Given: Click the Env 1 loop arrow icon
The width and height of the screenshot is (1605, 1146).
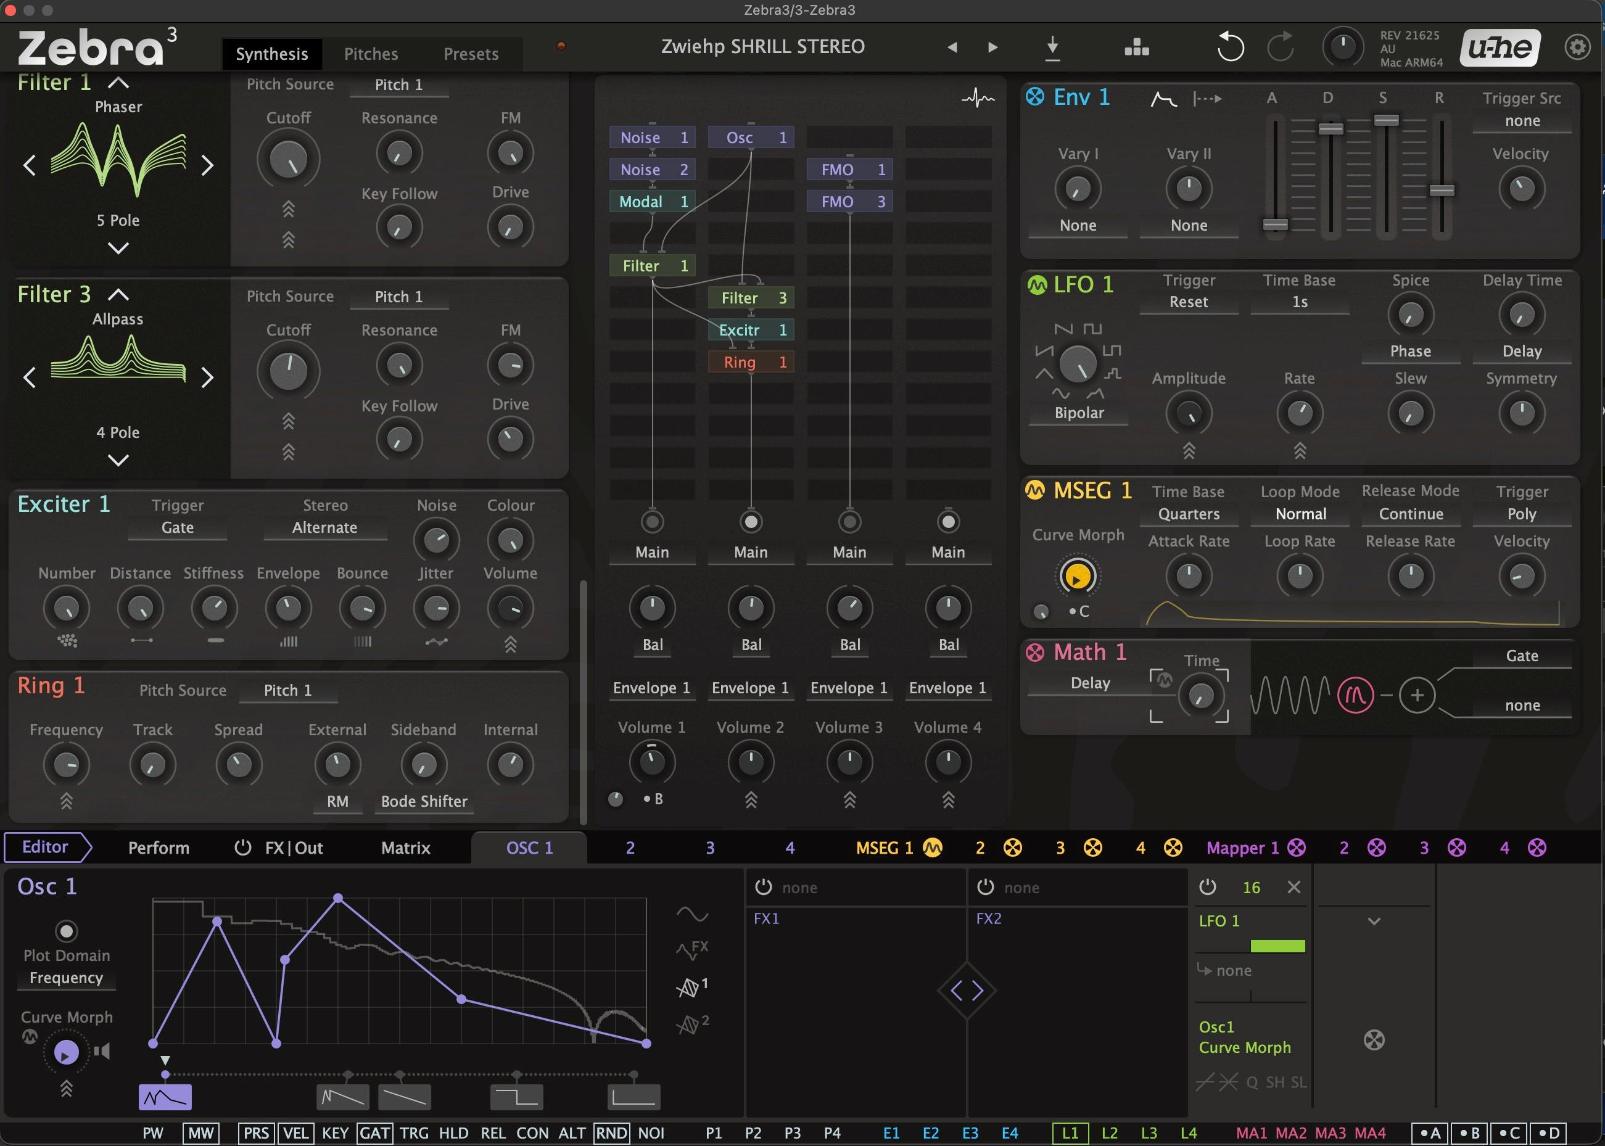Looking at the screenshot, I should coord(1207,99).
